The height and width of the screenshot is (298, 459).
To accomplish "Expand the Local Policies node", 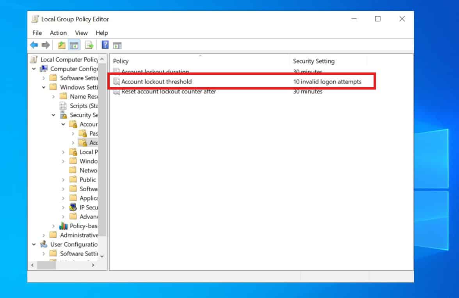I will click(63, 152).
